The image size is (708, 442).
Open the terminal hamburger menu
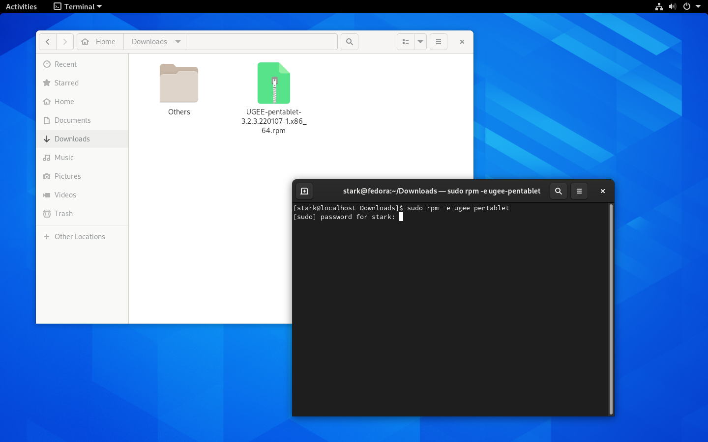click(579, 191)
